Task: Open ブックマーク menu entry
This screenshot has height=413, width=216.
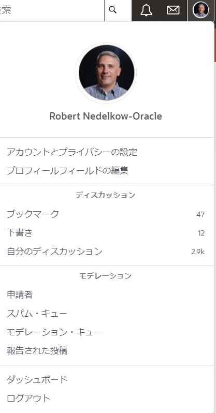Action: pyautogui.click(x=106, y=214)
